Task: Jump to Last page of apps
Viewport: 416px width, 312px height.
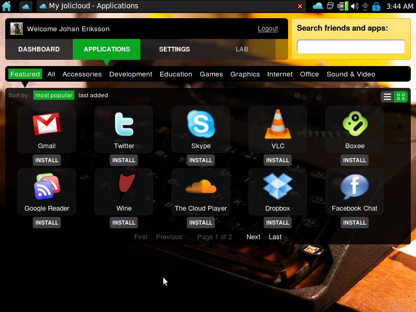Action: pos(275,237)
